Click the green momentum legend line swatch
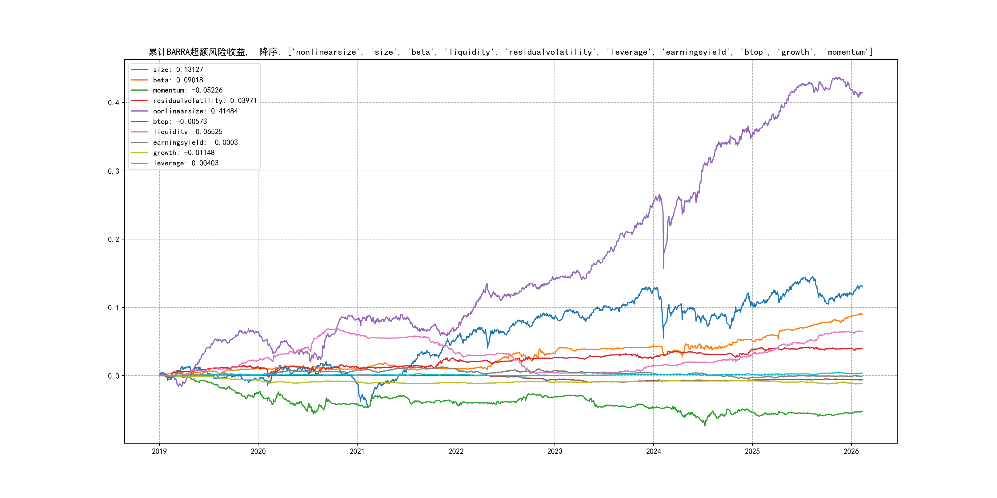 139,90
